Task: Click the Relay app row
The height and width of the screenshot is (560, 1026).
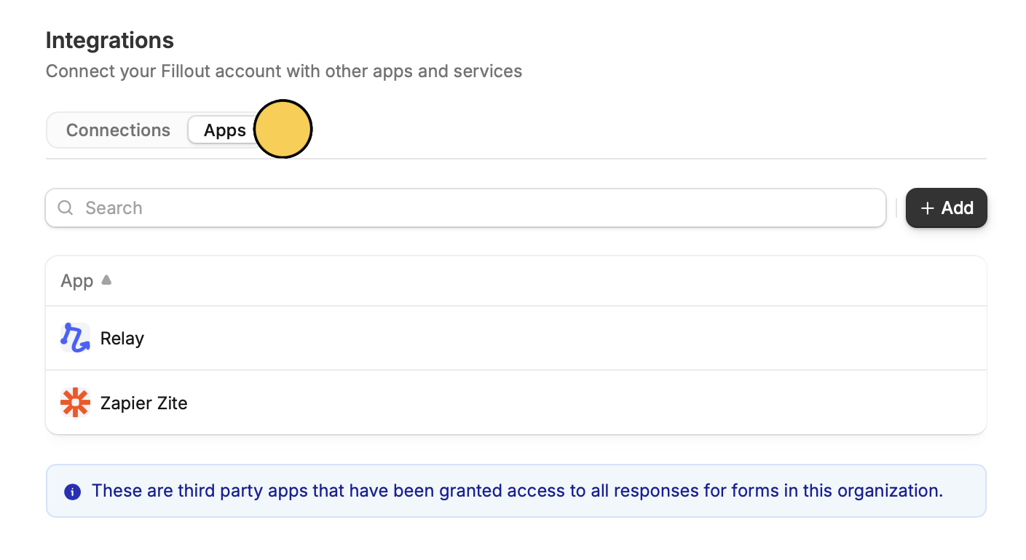Action: (437, 337)
